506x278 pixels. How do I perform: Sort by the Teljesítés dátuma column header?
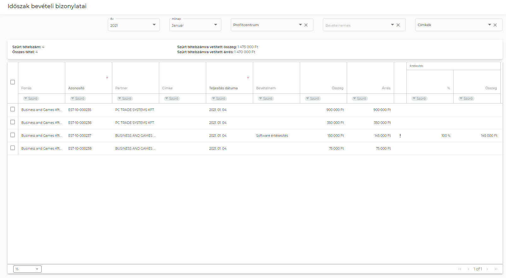(223, 88)
